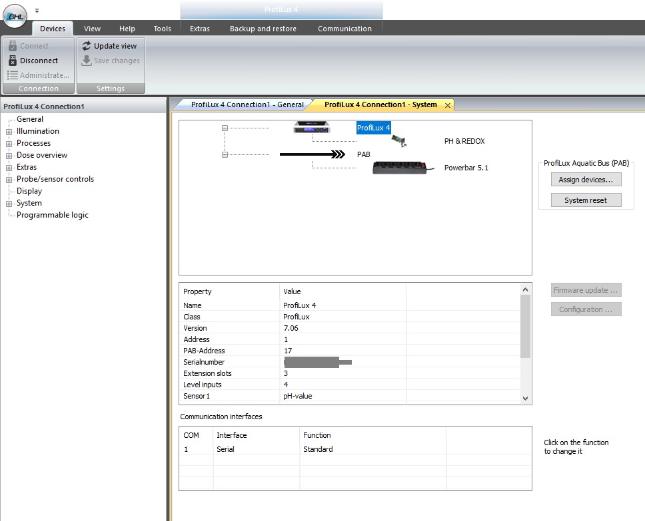645x521 pixels.
Task: Click the Serial interface cell
Action: pyautogui.click(x=225, y=449)
